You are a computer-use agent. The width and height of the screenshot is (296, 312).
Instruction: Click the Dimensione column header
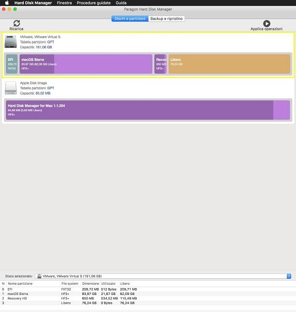tap(91, 284)
